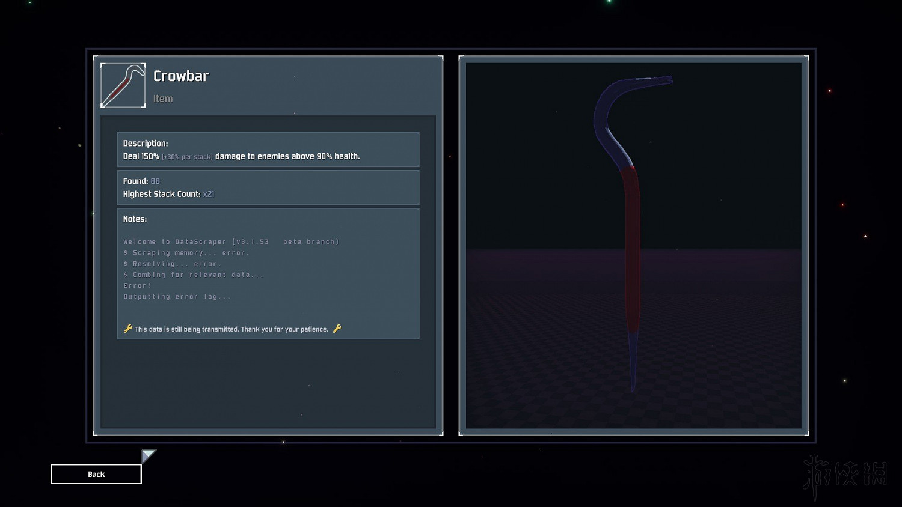
Task: Click the red handle of the 3D crowbar
Action: point(631,252)
